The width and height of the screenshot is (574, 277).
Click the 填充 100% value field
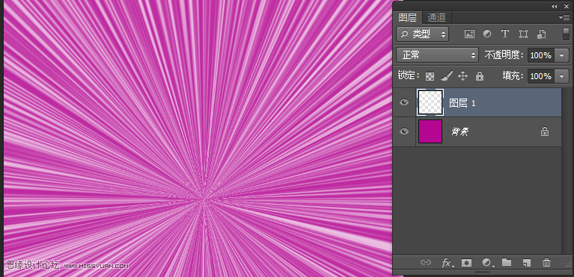[540, 76]
